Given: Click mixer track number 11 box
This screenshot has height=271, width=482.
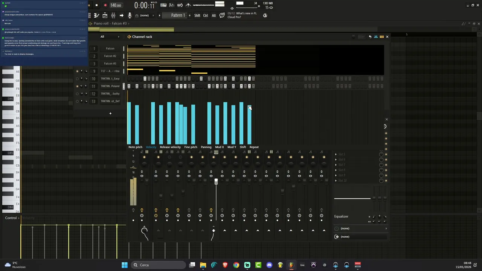Looking at the screenshot, I should pyautogui.click(x=93, y=86).
